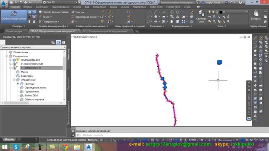Viewport: 269px width, 151px height.
Task: Expand the Редактирование panel
Action: [182, 26]
